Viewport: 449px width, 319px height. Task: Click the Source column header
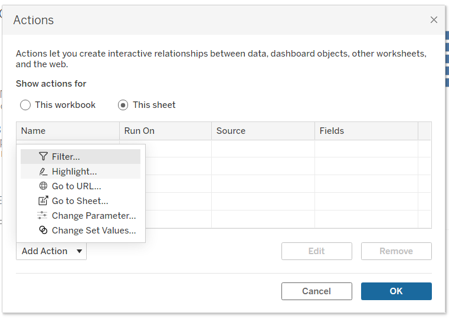[231, 131]
